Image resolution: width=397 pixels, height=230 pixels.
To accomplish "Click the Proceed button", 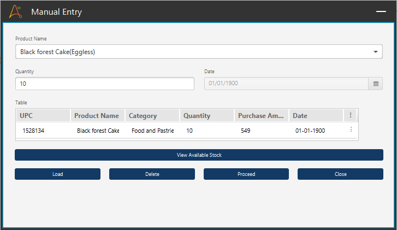I will (246, 174).
